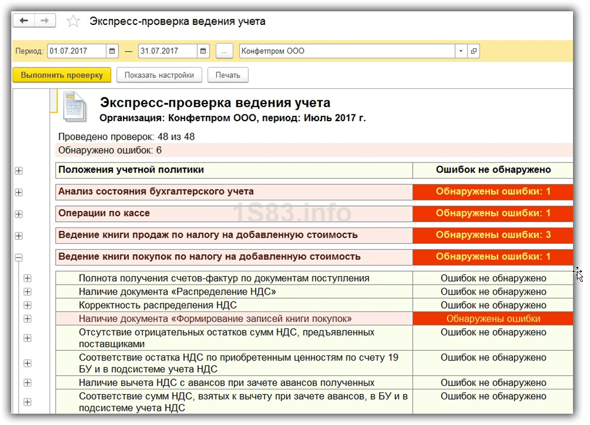Click the ellipsis period selection button
This screenshot has width=590, height=425.
tap(224, 51)
